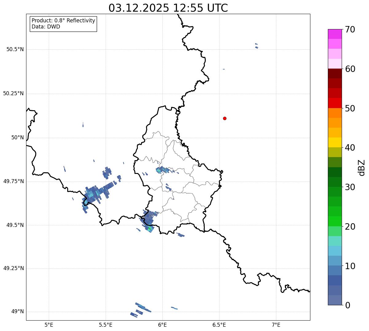Click the bright green colorbar segment above 20
The image size is (369, 331).
335,221
